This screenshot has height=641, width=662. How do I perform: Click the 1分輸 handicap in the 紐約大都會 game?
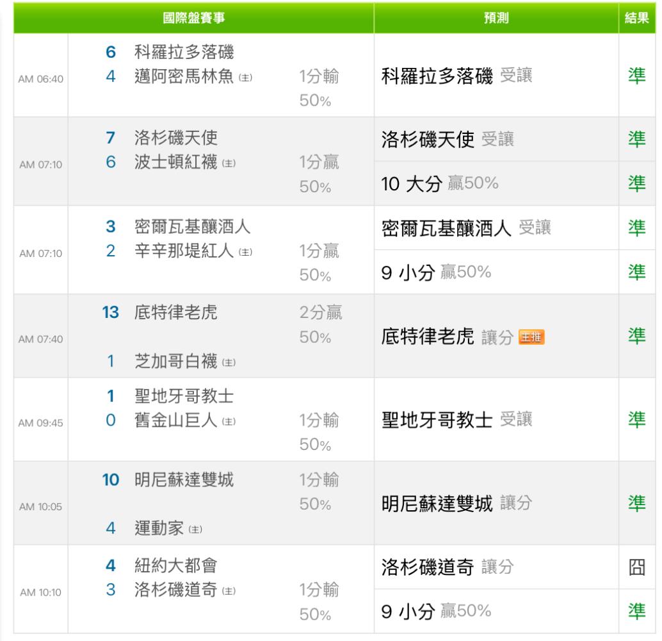(319, 590)
